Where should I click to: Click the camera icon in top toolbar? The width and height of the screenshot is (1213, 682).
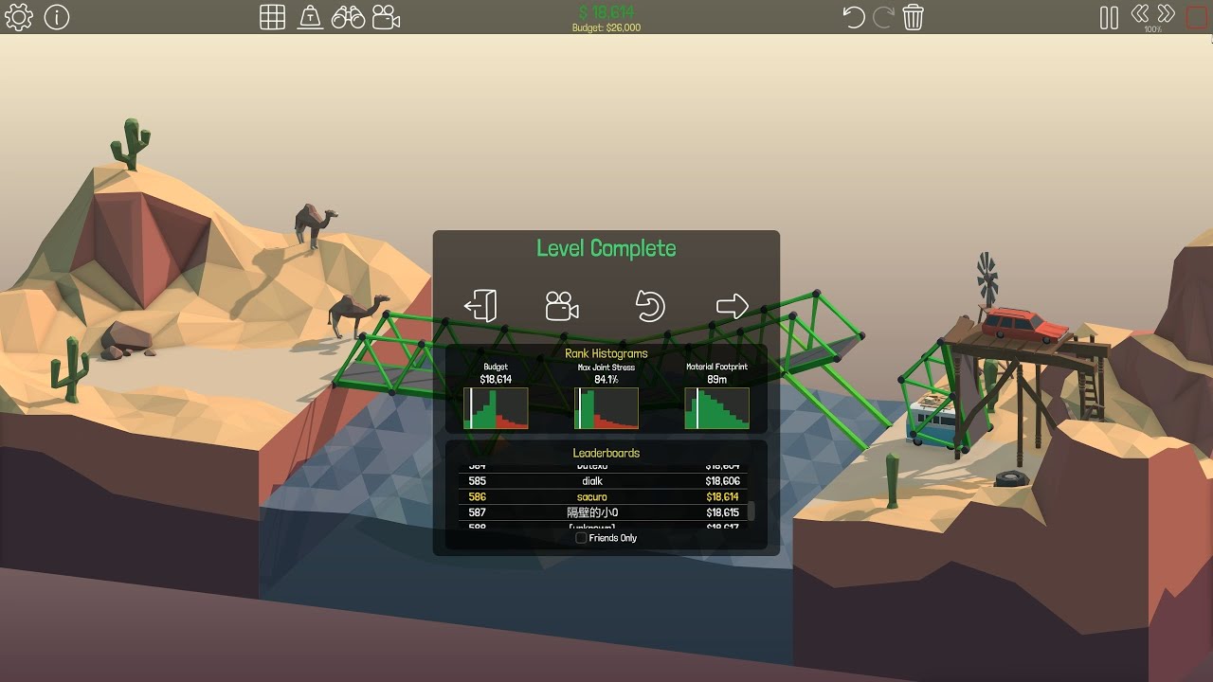tap(386, 17)
